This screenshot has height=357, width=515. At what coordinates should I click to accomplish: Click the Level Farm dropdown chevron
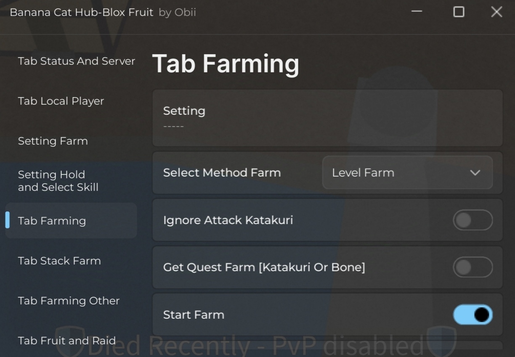click(475, 173)
